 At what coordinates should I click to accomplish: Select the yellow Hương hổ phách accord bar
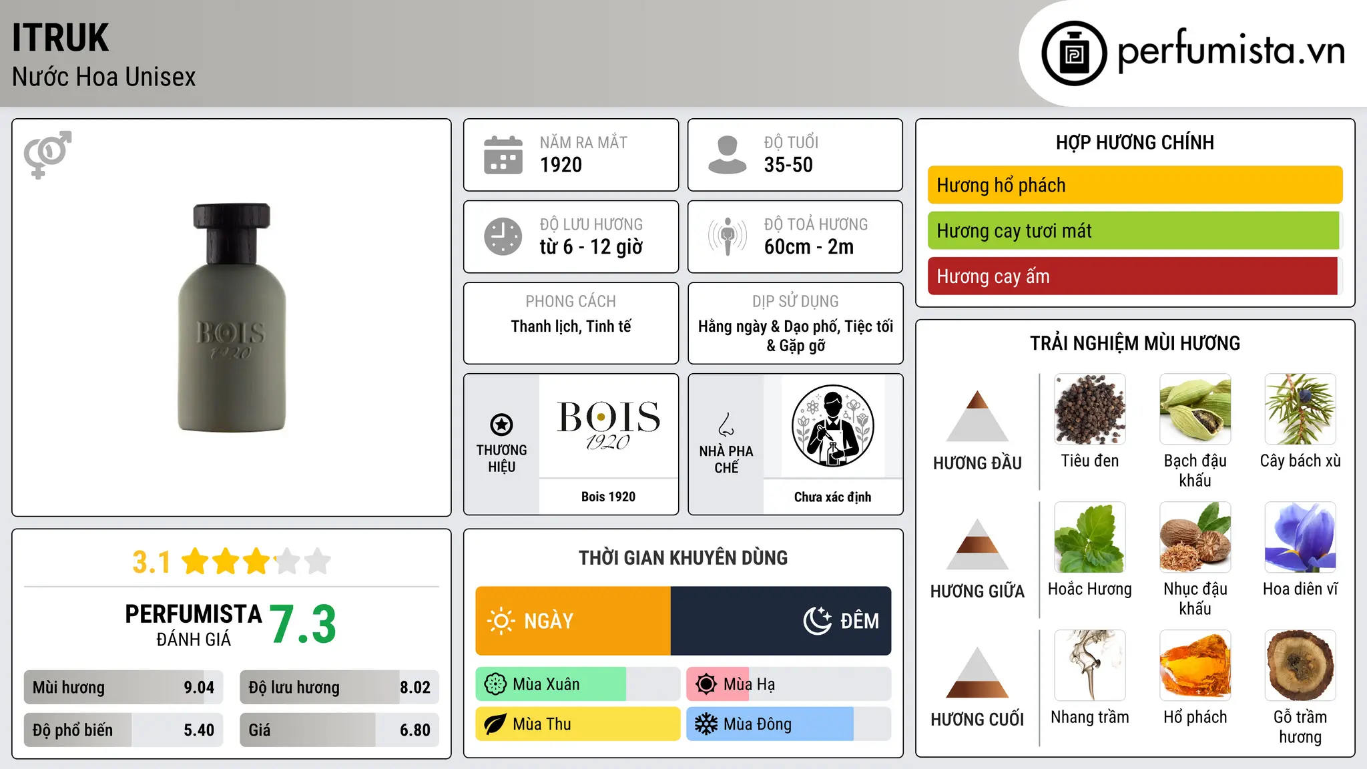1135,185
